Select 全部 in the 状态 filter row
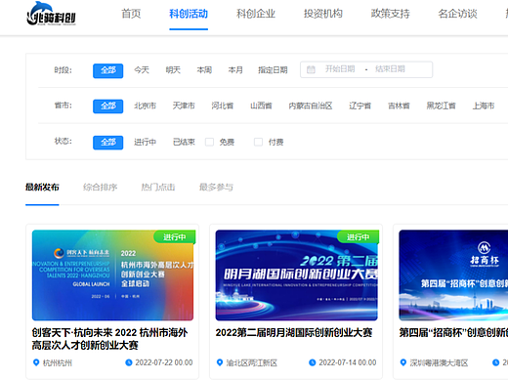This screenshot has height=381, width=508. pos(108,143)
